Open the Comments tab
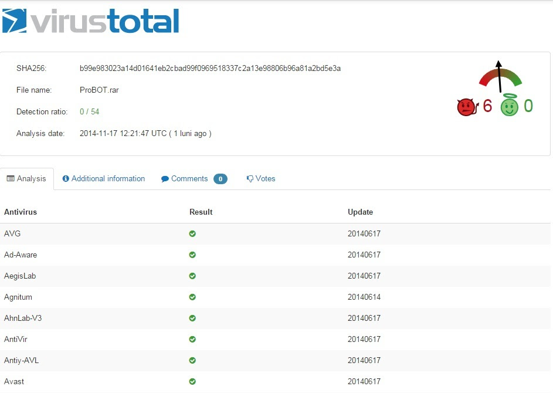 click(194, 179)
